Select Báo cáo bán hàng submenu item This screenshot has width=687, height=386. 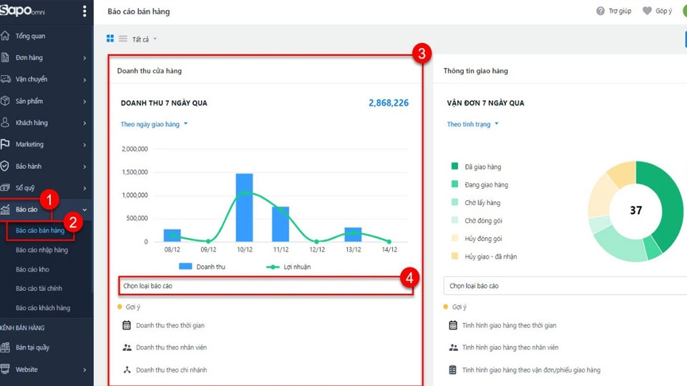tap(40, 231)
